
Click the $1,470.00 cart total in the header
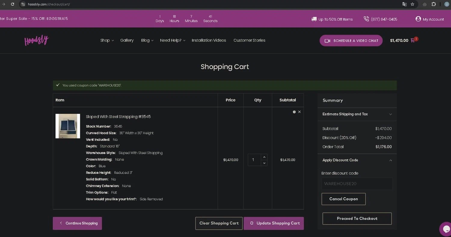tap(399, 40)
